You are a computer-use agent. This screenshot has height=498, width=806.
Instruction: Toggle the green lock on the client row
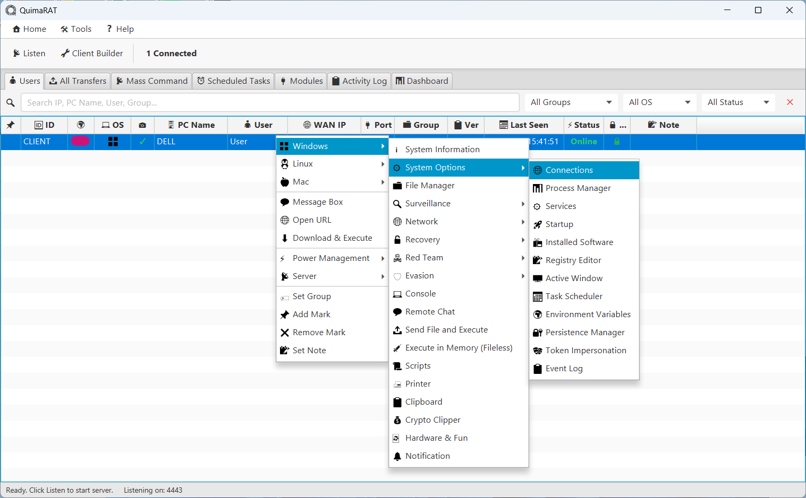click(617, 142)
